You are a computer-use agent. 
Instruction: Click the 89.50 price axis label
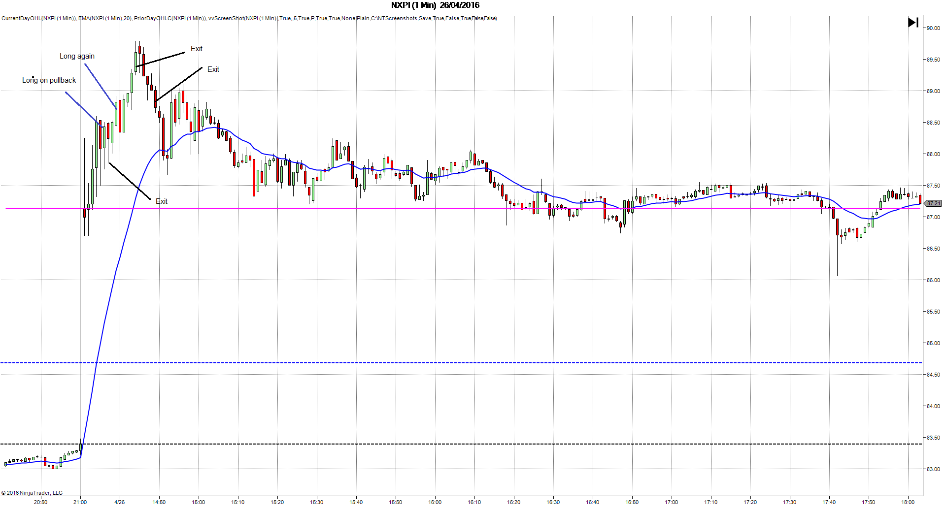[x=933, y=60]
